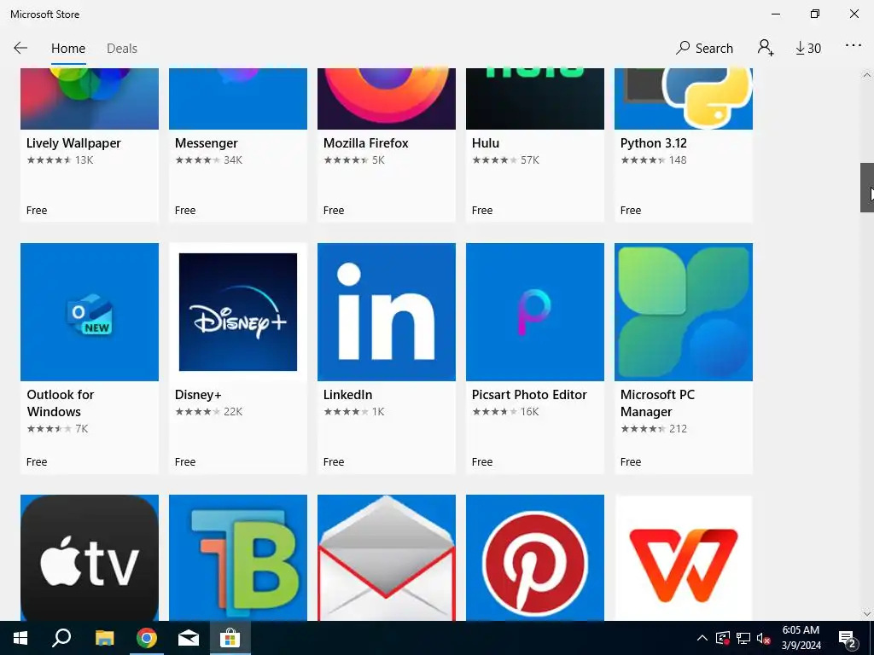Open the notification center icon
874x655 pixels.
(848, 638)
